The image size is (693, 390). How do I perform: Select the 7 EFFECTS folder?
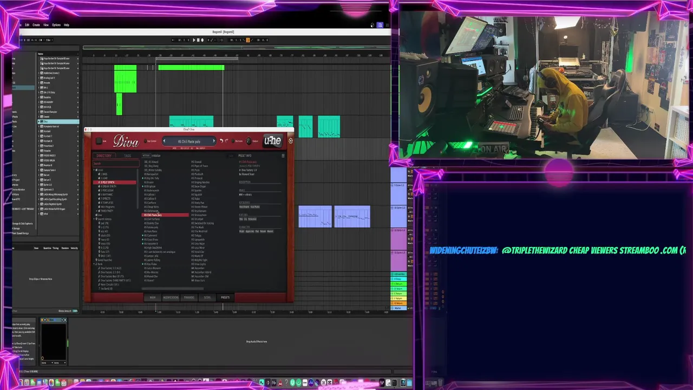coord(105,199)
